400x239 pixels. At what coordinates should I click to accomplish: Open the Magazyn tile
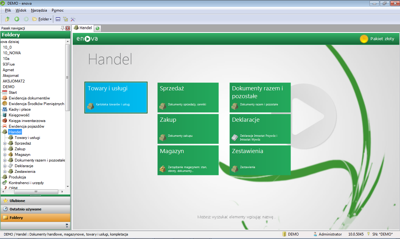click(188, 160)
